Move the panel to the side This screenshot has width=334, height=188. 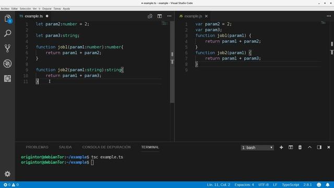coord(319,147)
